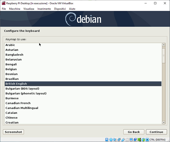Open the optical disc status icon
170x142 pixels.
(x=111, y=139)
